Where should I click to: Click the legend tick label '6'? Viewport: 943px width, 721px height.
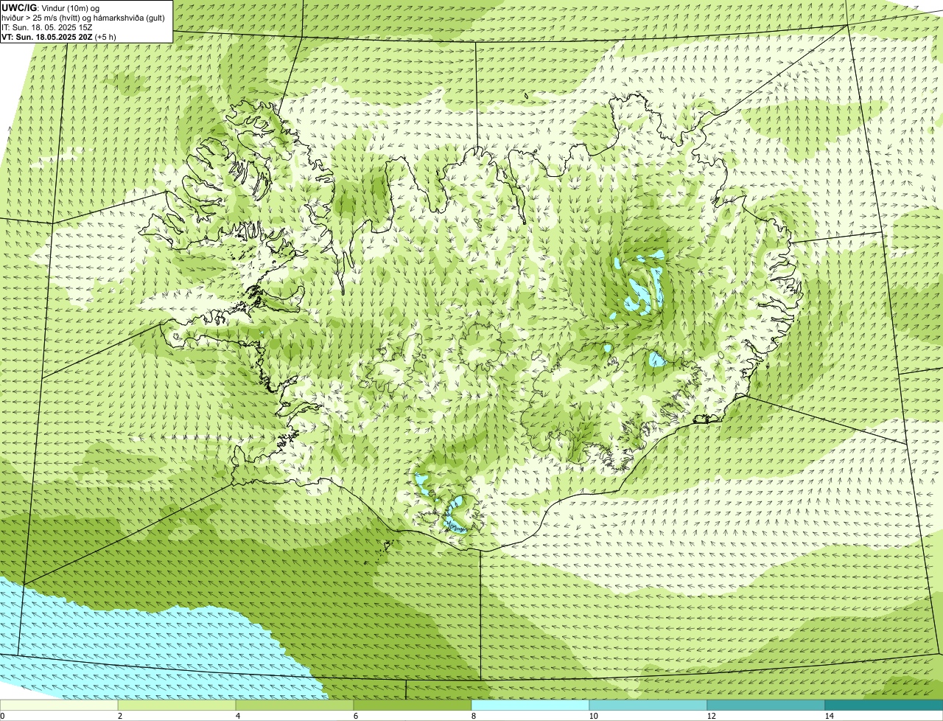(355, 716)
